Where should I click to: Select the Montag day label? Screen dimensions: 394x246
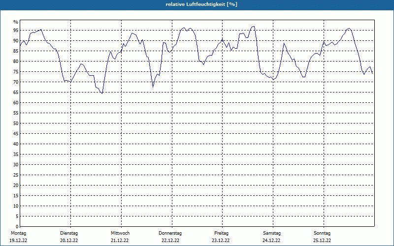(x=18, y=233)
